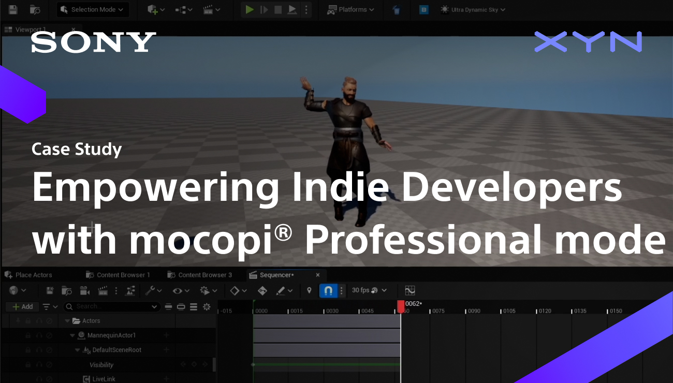The image size is (673, 383).
Task: Click the Visibility keyframe at frame 0000
Action: tap(253, 364)
